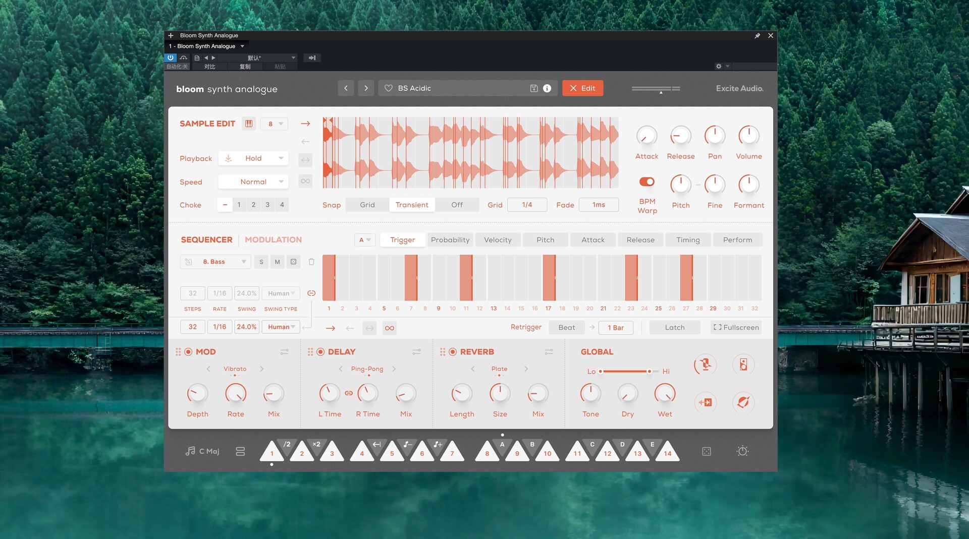Screen dimensions: 969x539
Task: Toggle the BPM Warp switch
Action: (647, 182)
